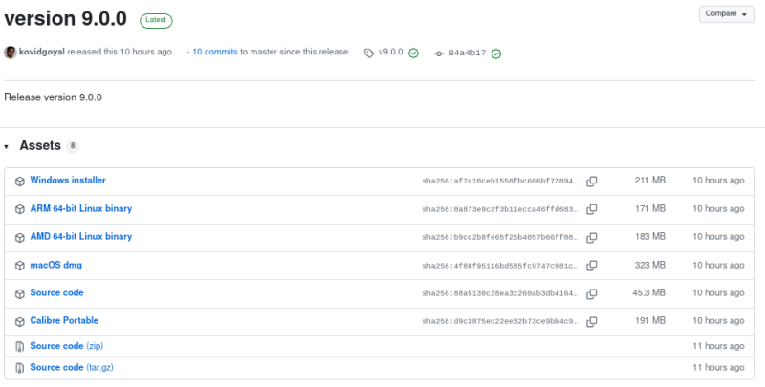Download Source code (tar.gz)

[x=72, y=367]
